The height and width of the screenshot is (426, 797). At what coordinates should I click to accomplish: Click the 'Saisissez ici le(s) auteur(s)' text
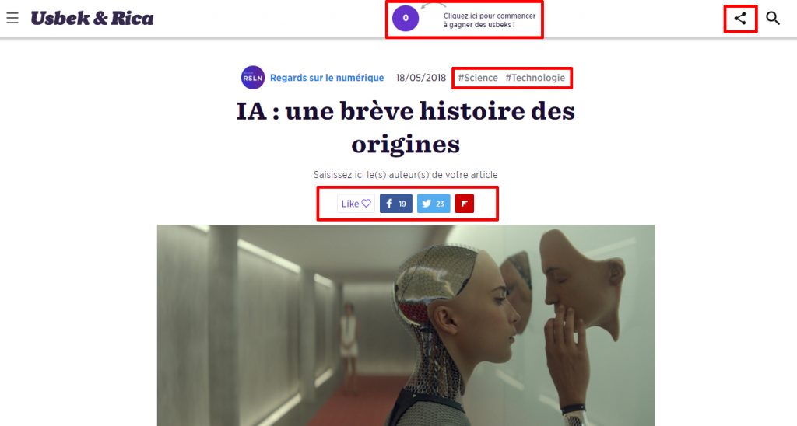tap(406, 175)
